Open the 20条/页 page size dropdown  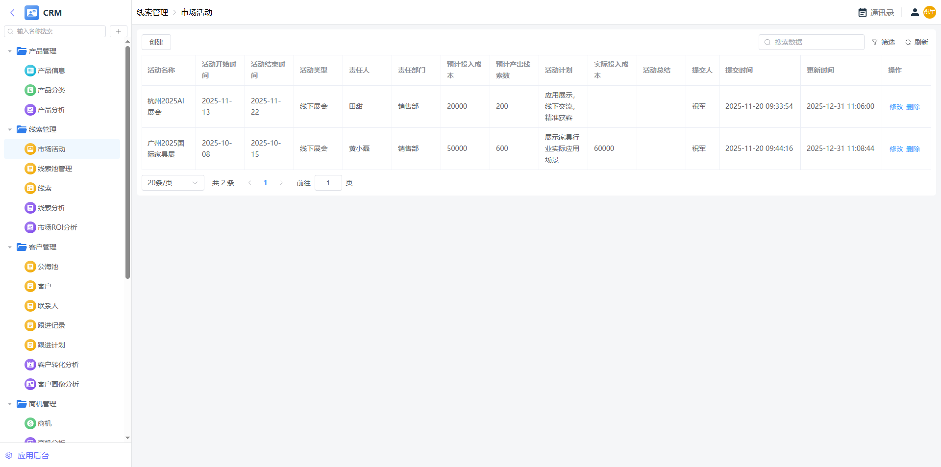click(173, 183)
